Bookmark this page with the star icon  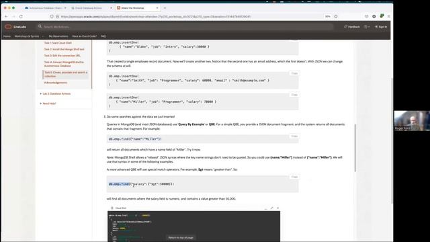[x=336, y=16]
